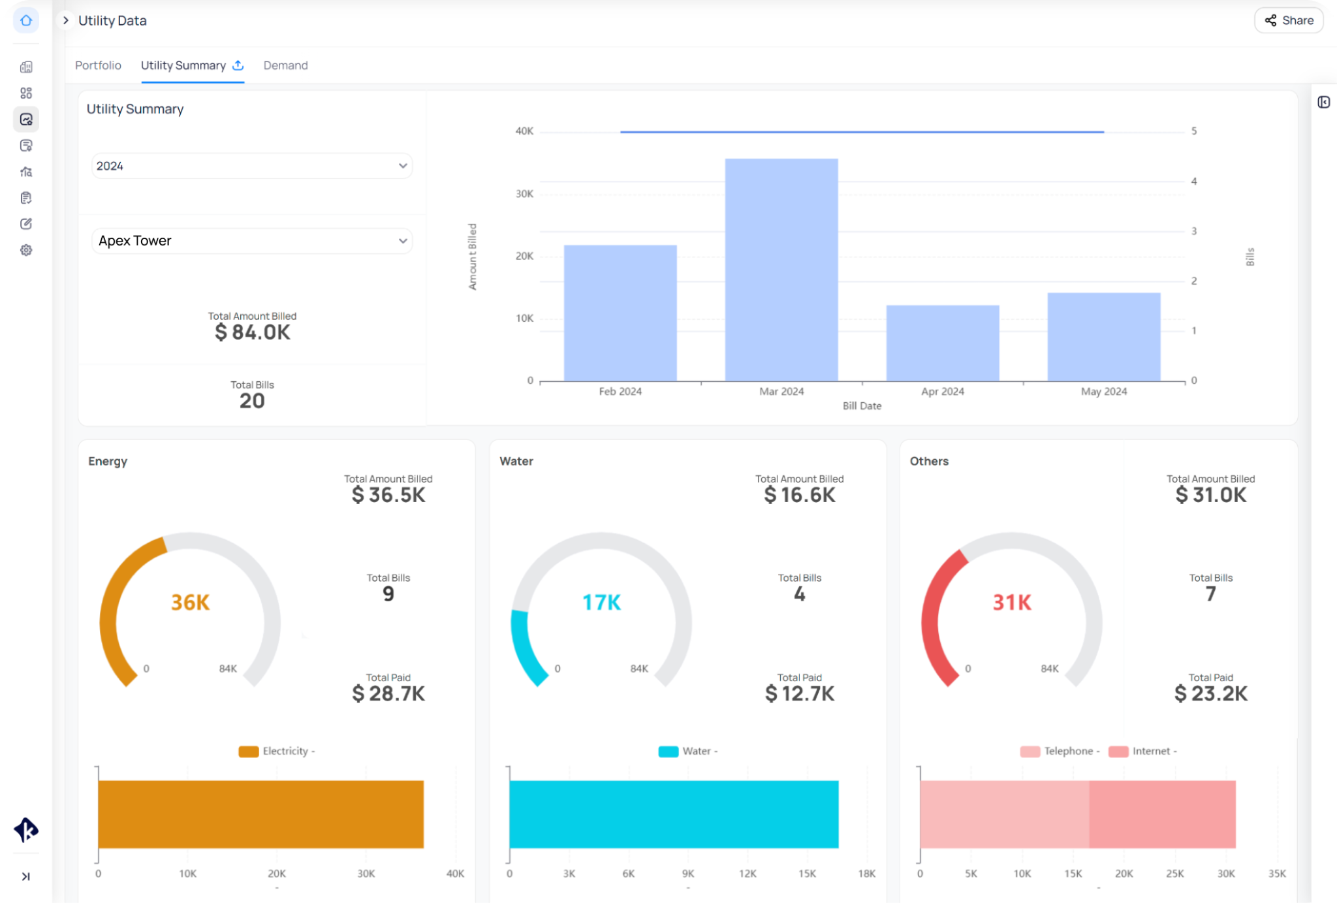Collapse the Utility Data breadcrumb chevron
The image size is (1337, 903).
65,20
